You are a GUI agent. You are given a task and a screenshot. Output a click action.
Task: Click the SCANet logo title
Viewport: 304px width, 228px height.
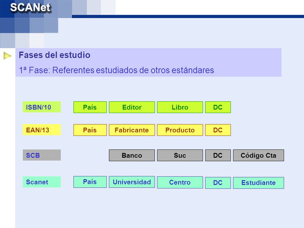click(x=30, y=8)
